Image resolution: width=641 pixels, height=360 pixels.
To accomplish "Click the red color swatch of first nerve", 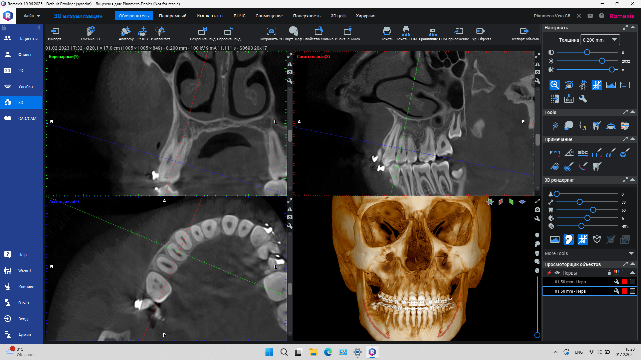I will [x=625, y=282].
